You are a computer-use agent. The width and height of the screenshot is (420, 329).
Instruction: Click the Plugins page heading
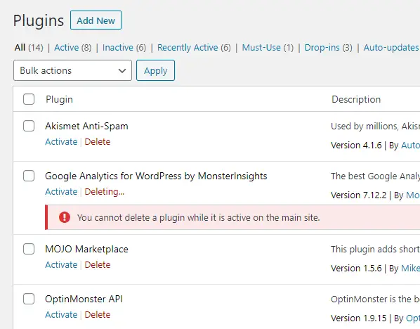(39, 21)
